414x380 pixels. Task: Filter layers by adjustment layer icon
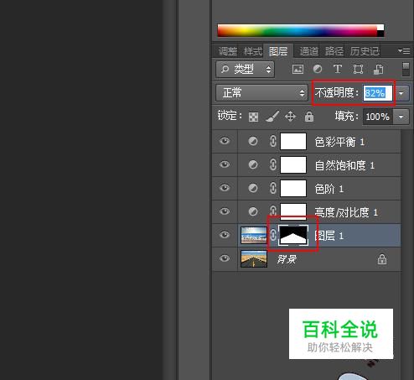tap(318, 69)
